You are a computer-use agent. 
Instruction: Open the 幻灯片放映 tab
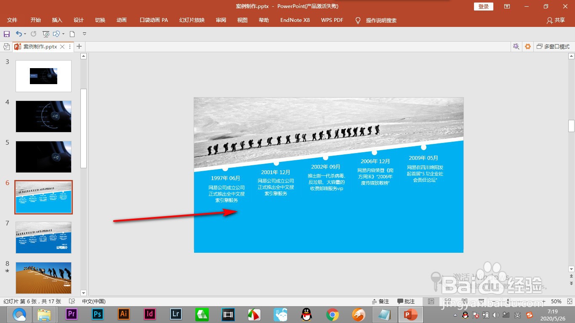pyautogui.click(x=192, y=20)
